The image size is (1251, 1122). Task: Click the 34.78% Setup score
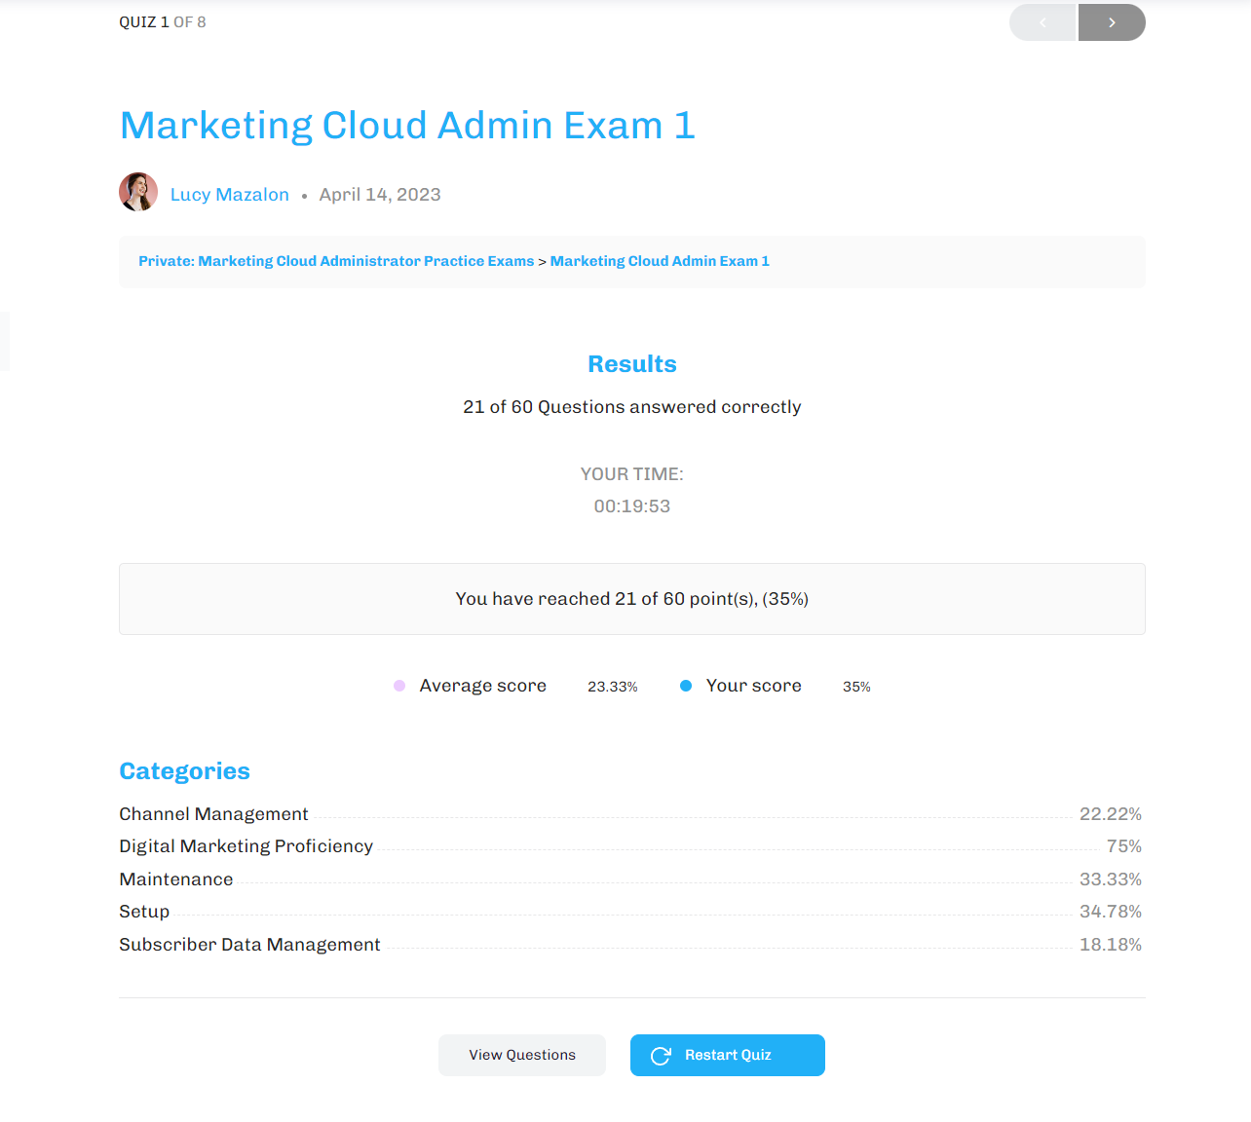[x=1111, y=912]
